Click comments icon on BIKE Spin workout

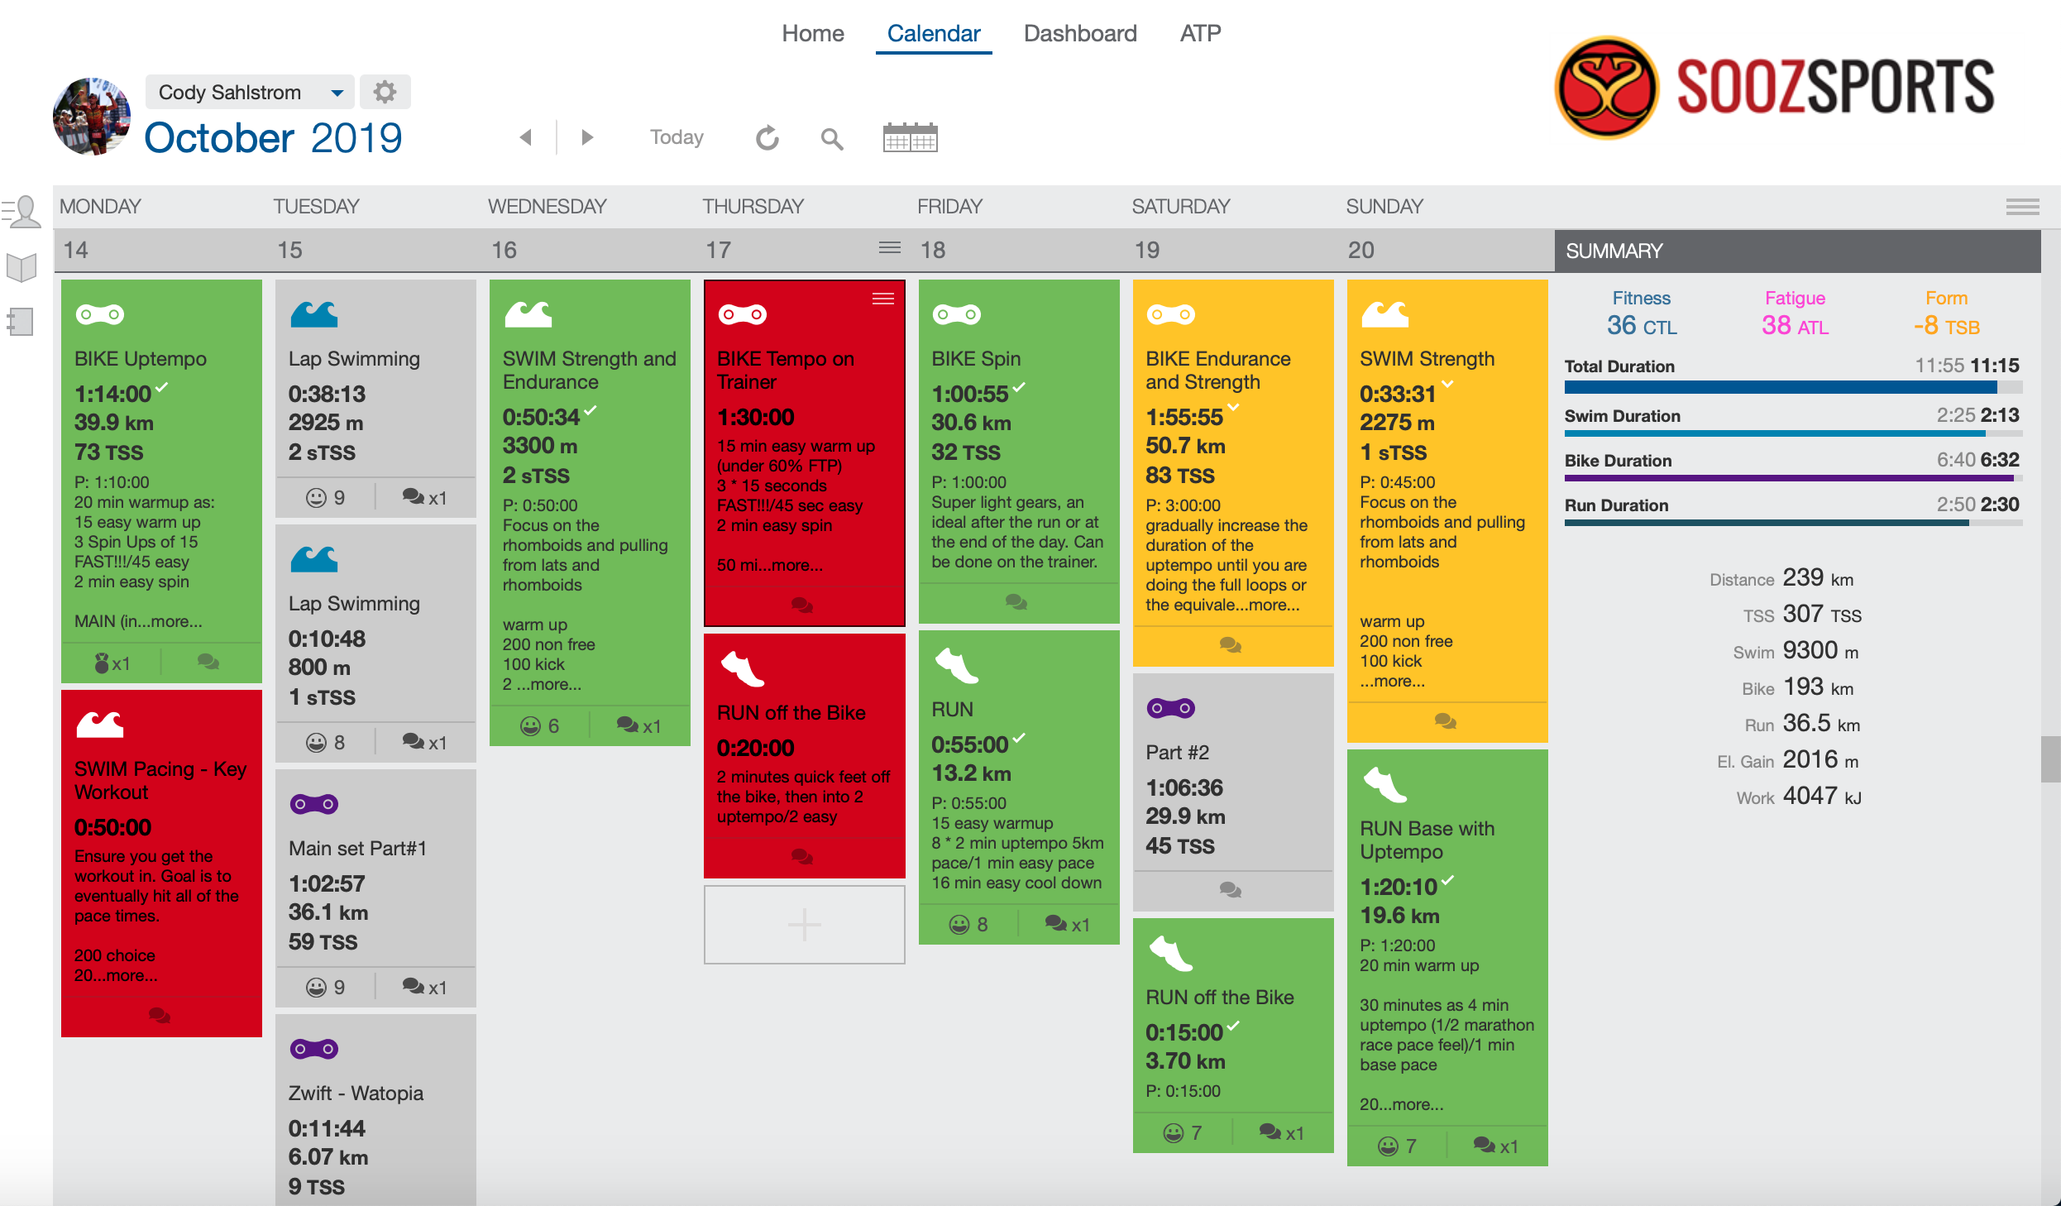pos(1016,601)
